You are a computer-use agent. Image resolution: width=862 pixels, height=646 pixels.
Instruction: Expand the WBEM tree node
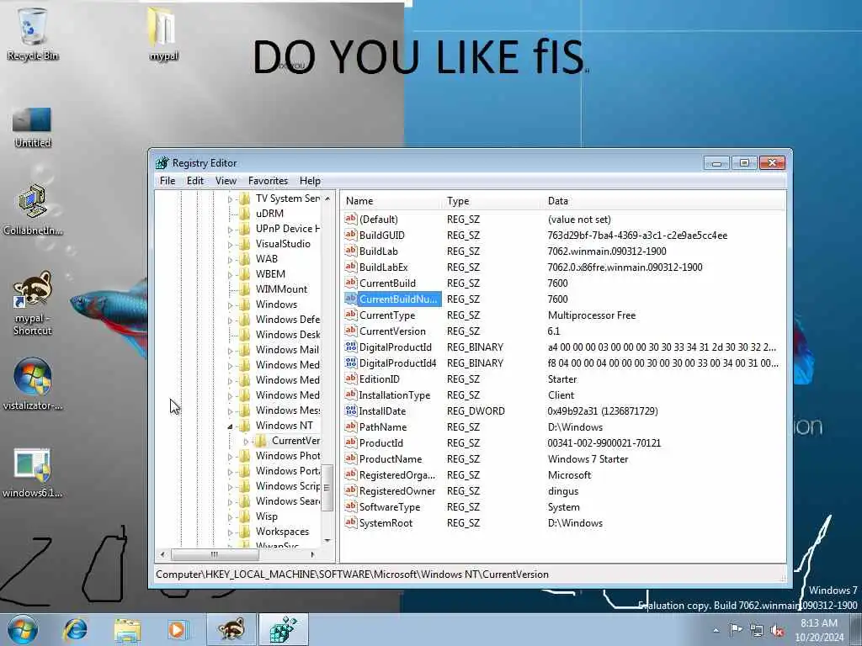[231, 275]
